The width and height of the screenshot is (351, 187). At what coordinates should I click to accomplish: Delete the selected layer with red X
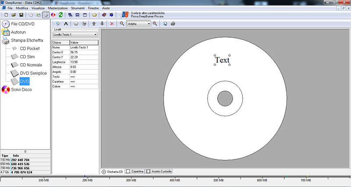tap(112, 24)
